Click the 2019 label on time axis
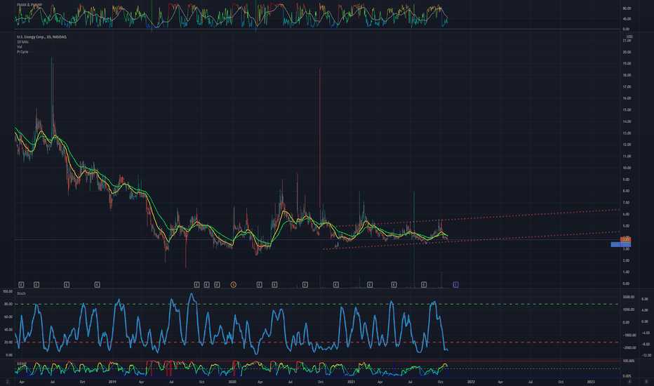654x386 pixels. coord(112,382)
